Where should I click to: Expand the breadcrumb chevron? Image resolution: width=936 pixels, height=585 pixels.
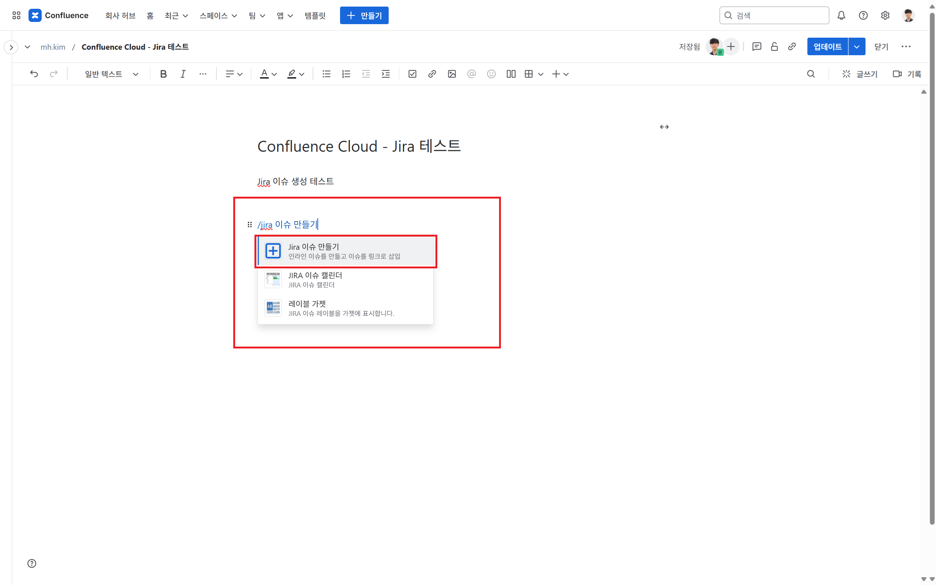click(x=27, y=47)
